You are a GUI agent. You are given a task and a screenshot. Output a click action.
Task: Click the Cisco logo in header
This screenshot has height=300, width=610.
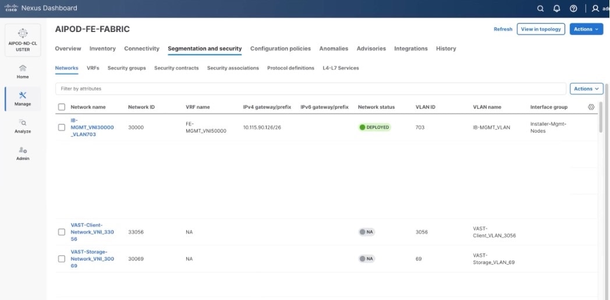click(10, 8)
